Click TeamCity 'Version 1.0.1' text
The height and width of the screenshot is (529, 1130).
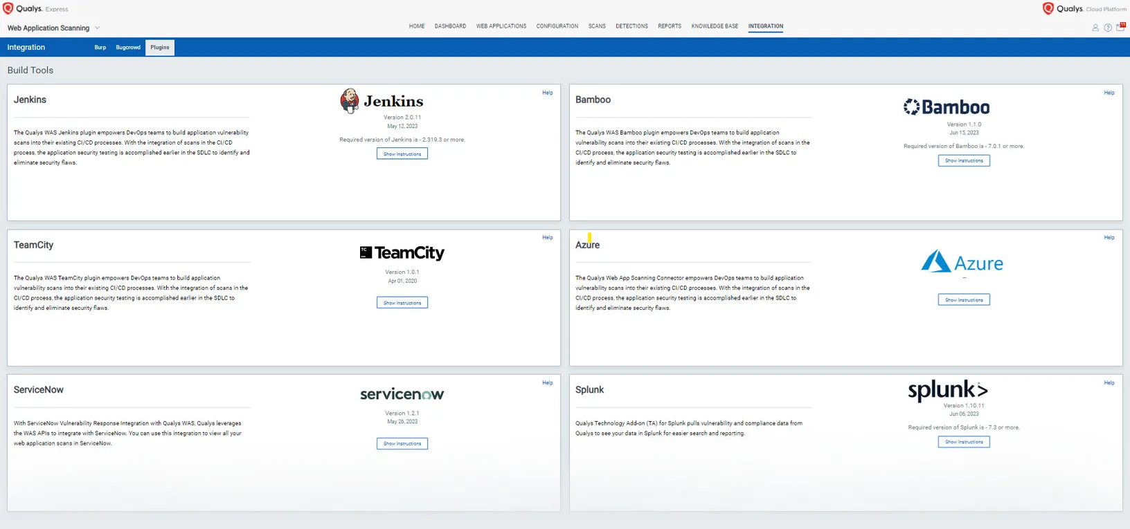pyautogui.click(x=402, y=272)
